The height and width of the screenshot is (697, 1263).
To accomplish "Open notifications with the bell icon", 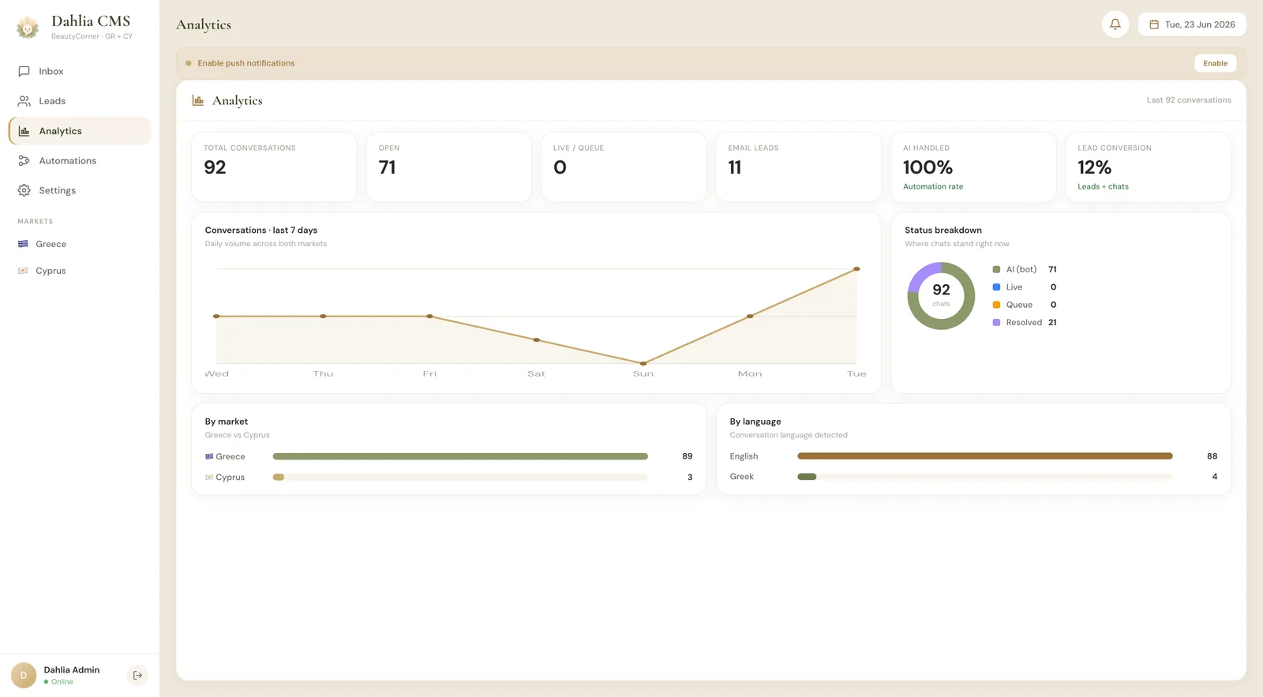I will click(x=1115, y=24).
